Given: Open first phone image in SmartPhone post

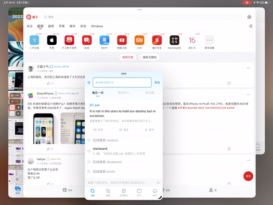Looking at the screenshot, I should 43,129.
